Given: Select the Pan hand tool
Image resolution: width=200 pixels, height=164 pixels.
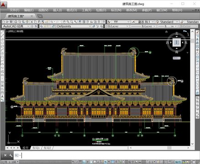Looking at the screenshot, I should click(64, 22).
